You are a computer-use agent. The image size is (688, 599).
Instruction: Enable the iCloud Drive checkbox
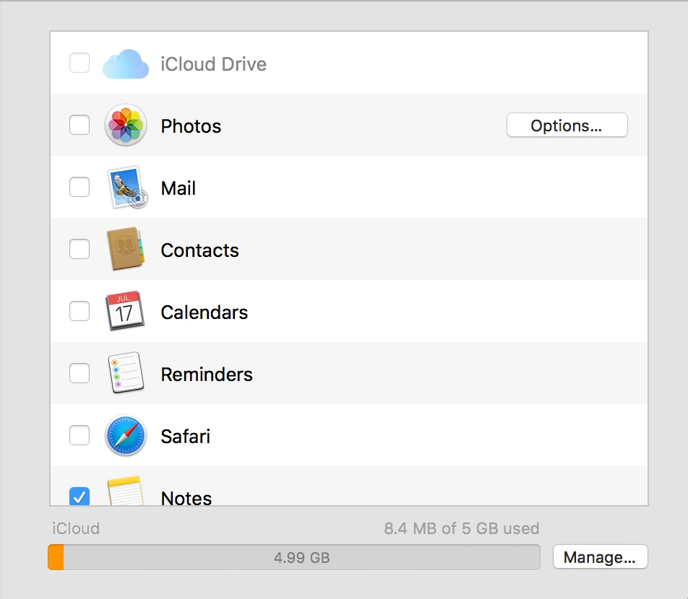[x=79, y=63]
